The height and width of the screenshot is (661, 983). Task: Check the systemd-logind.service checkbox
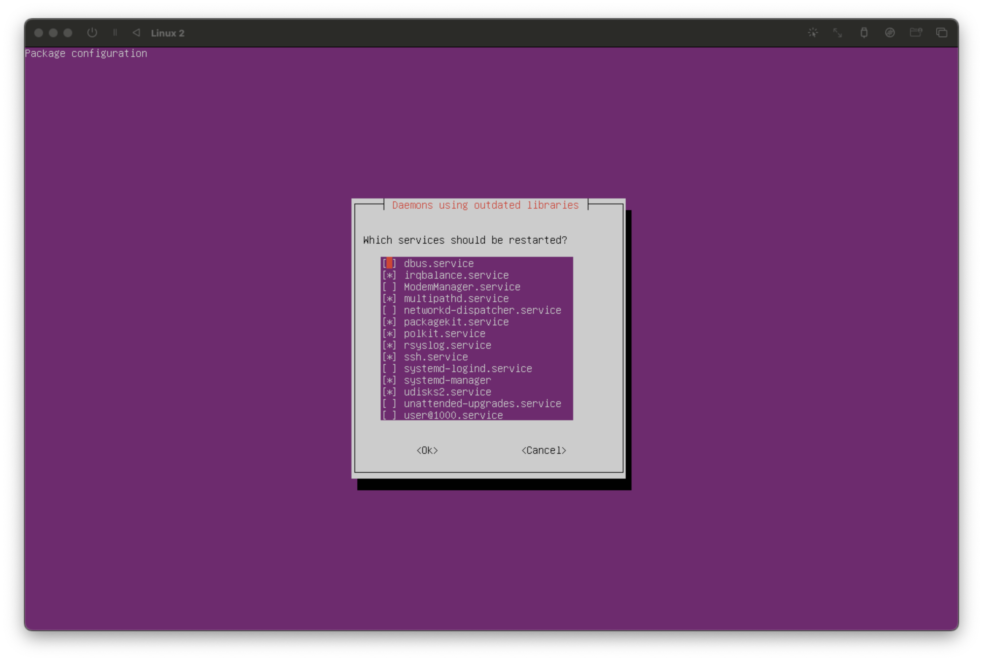point(389,368)
